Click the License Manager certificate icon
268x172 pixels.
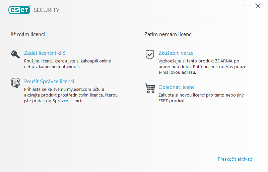15,82
